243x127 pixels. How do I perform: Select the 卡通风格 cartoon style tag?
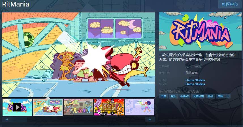(x=198, y=96)
